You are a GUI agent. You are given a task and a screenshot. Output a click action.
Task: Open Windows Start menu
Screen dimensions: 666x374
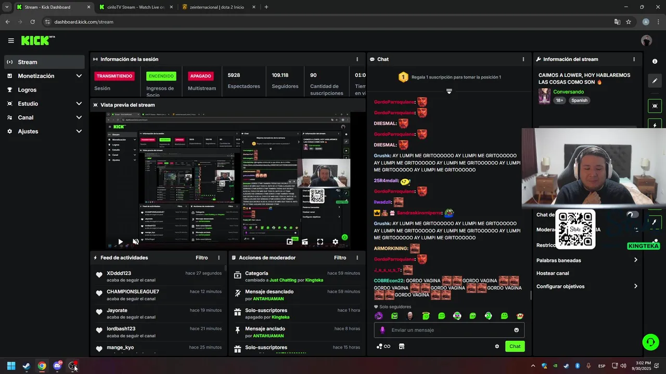coord(11,366)
